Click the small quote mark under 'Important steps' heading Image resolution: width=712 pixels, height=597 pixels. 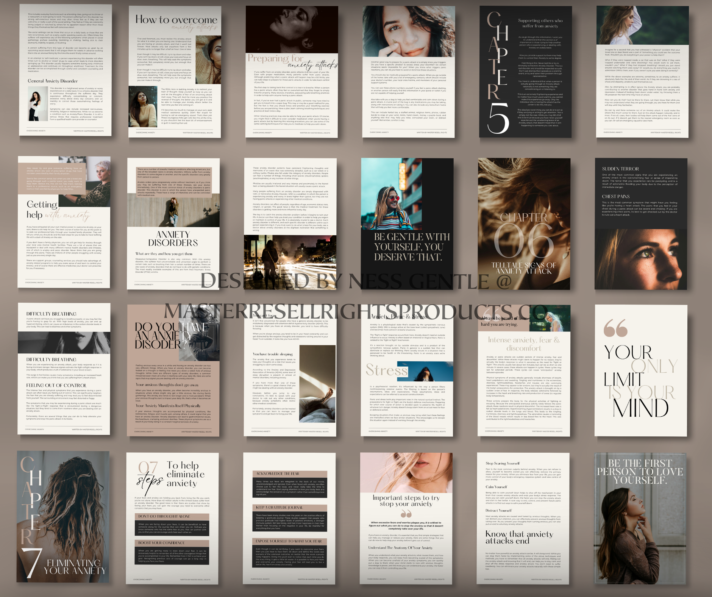[406, 514]
